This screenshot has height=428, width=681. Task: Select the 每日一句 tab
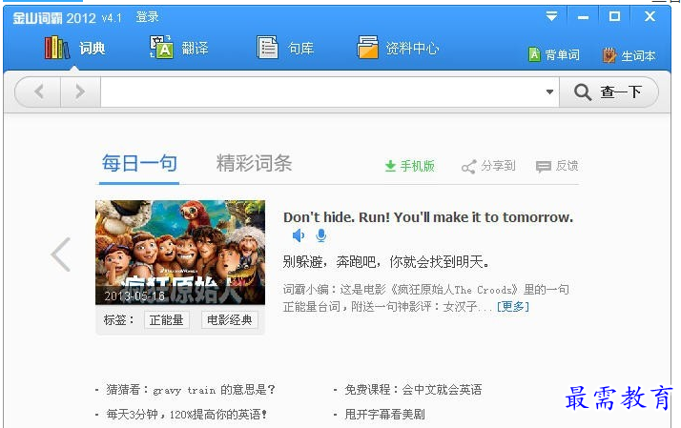(139, 164)
